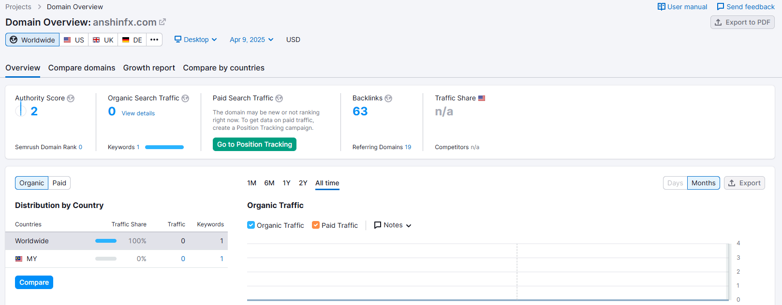Click the USD currency label
This screenshot has width=782, height=305.
[x=293, y=40]
